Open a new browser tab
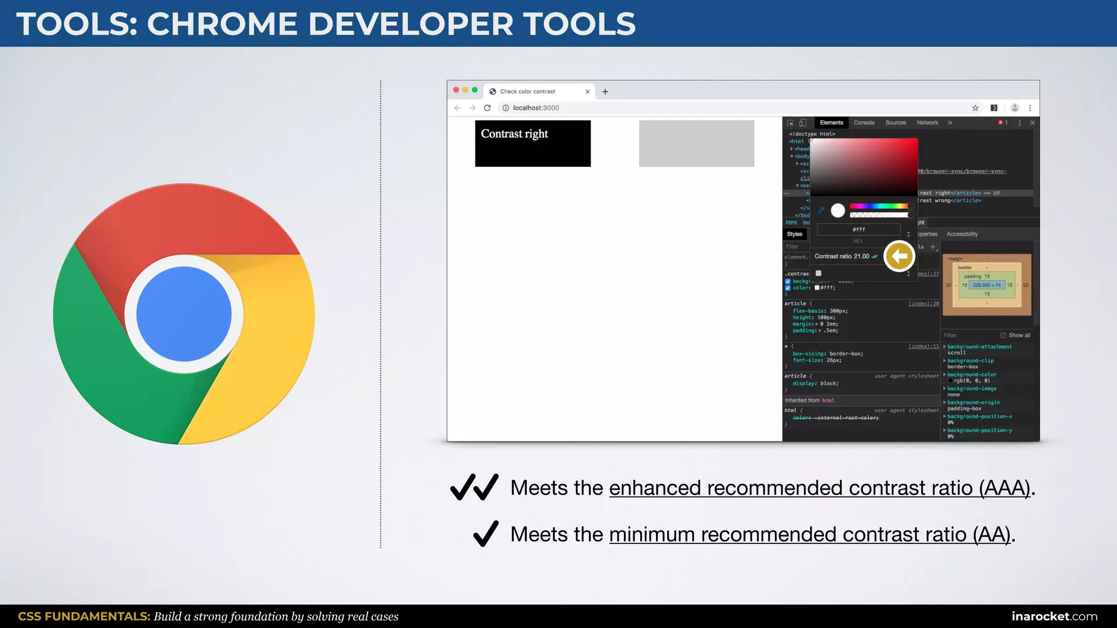The width and height of the screenshot is (1117, 628). click(x=605, y=92)
